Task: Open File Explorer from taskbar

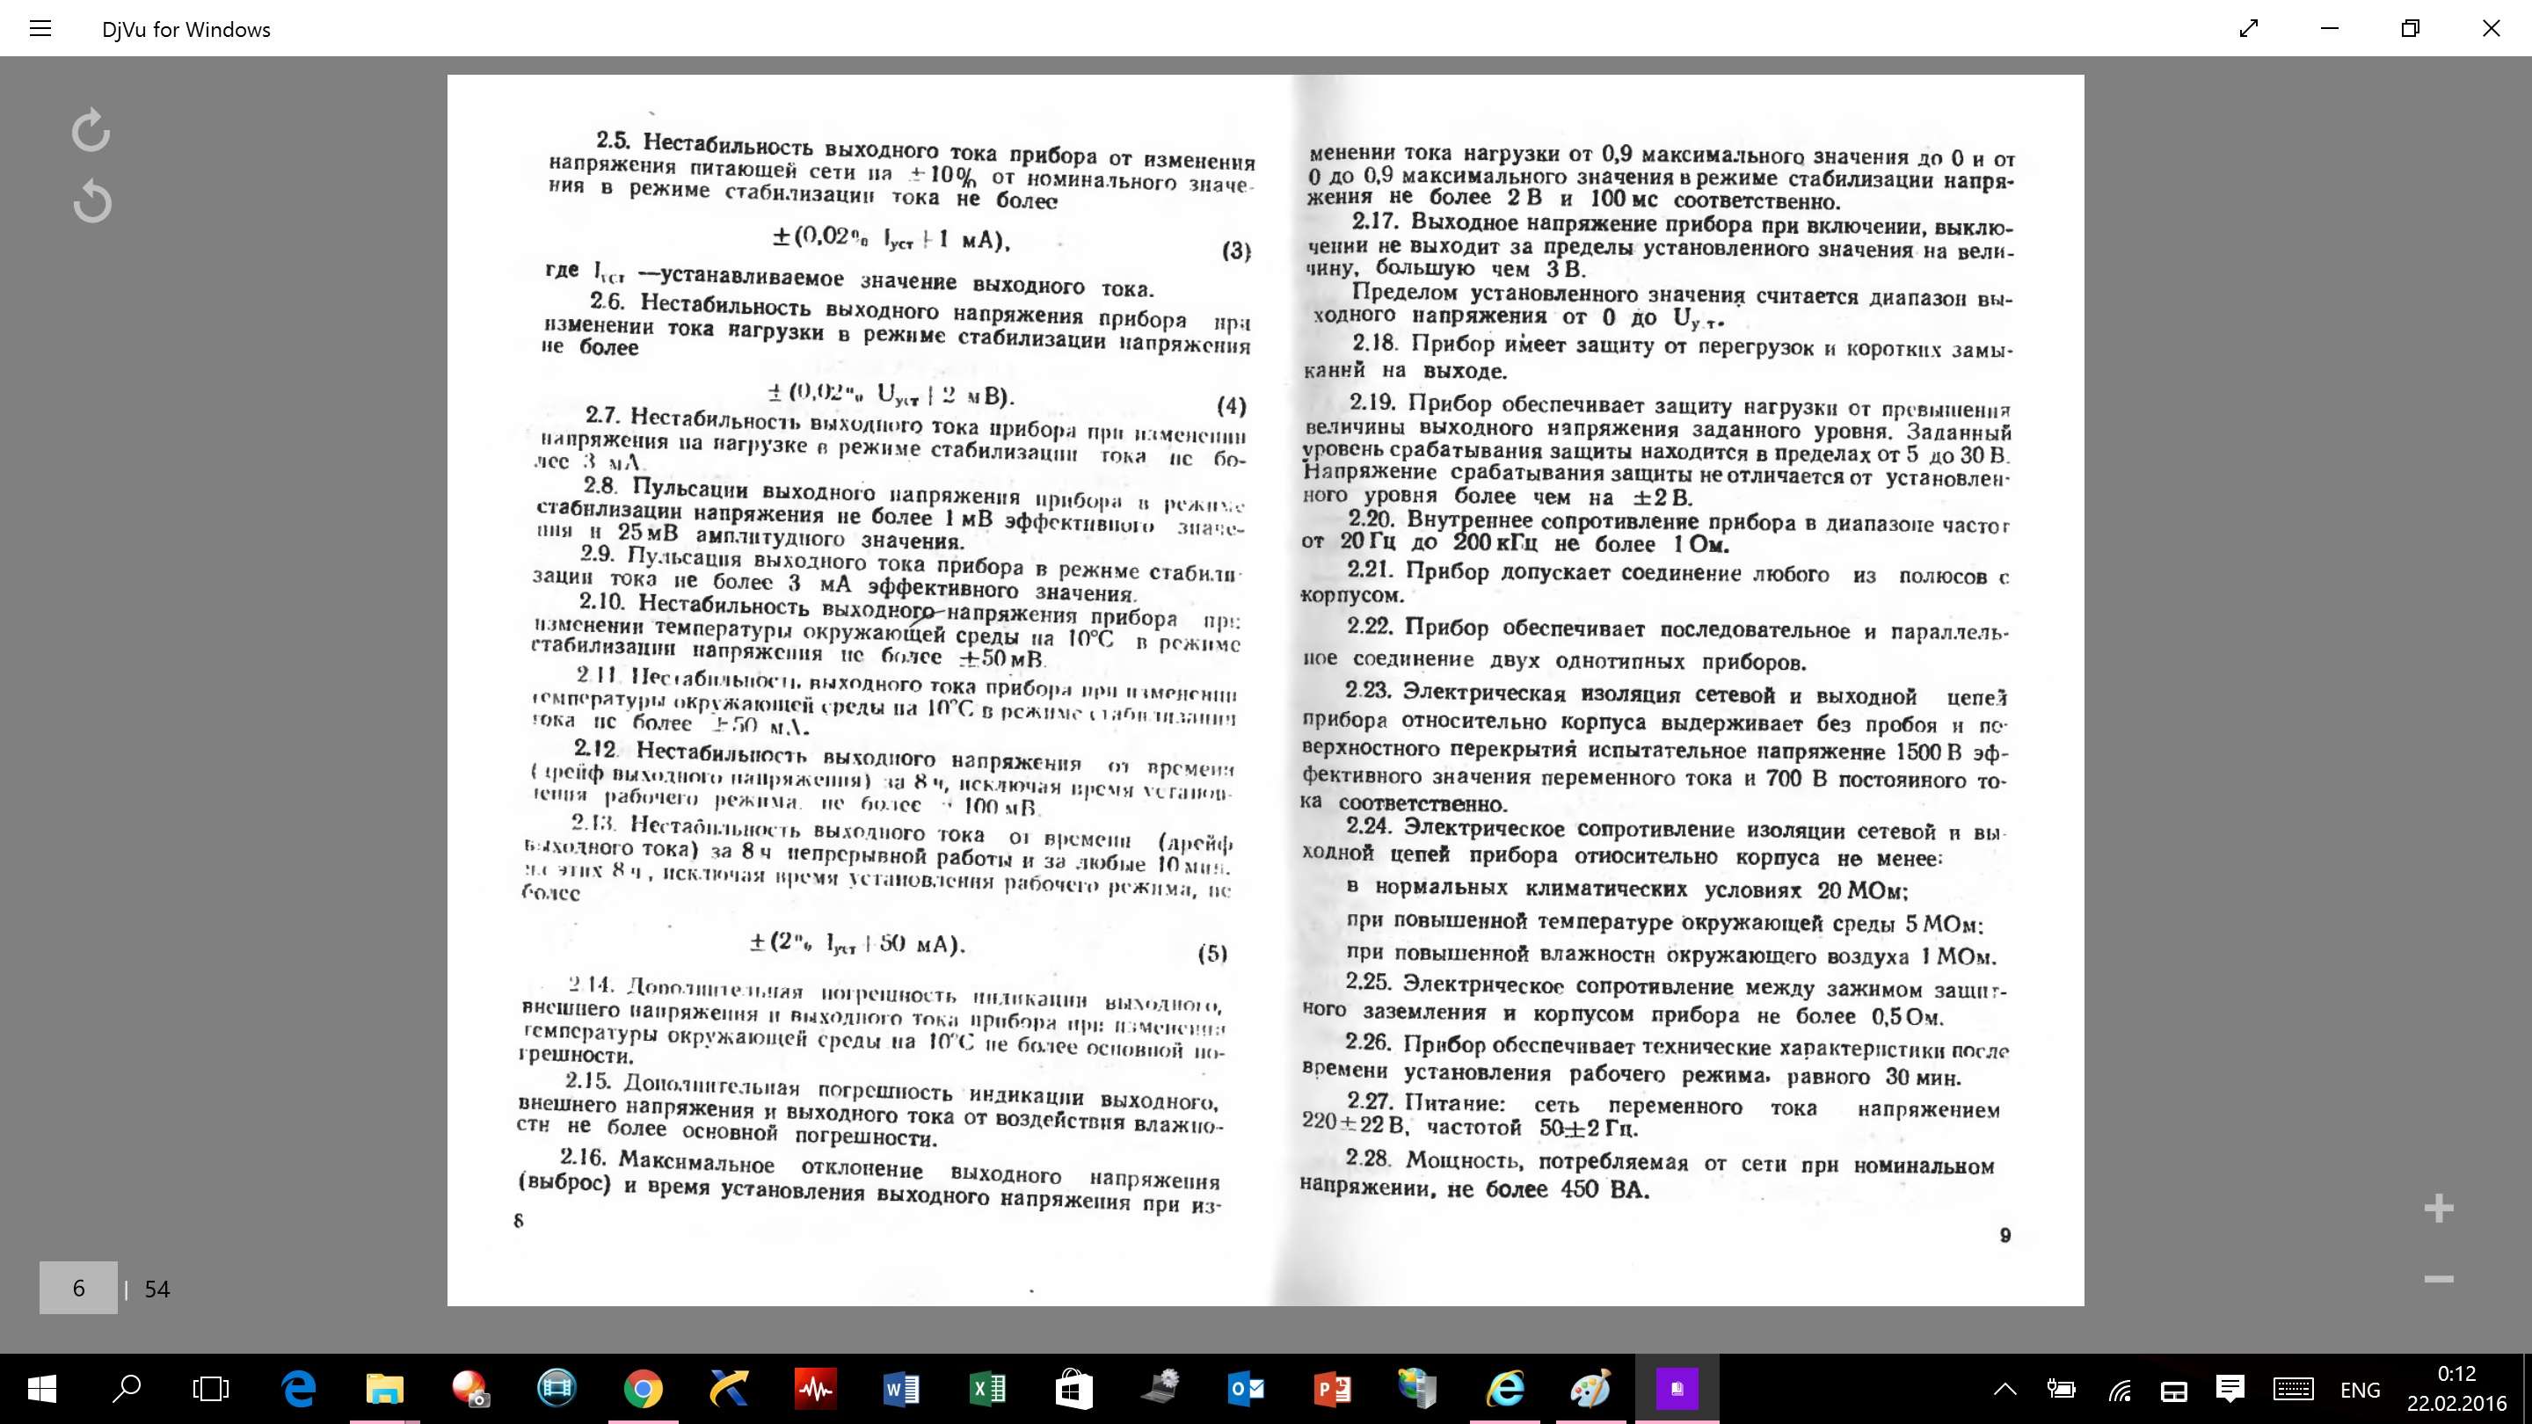Action: 384,1389
